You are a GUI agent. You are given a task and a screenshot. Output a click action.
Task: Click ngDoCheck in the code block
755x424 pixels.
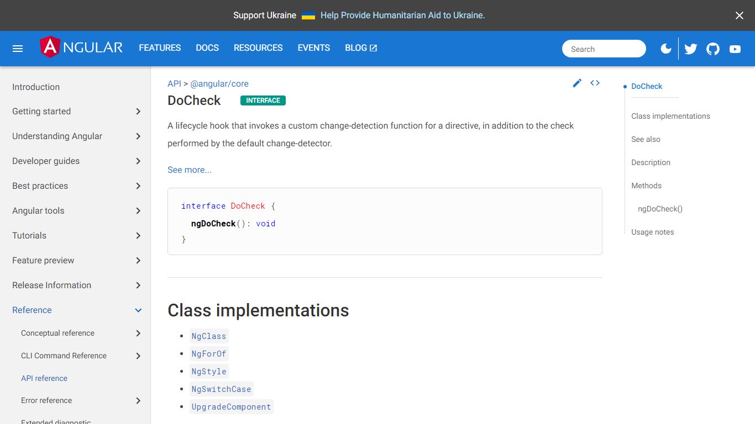coord(213,224)
